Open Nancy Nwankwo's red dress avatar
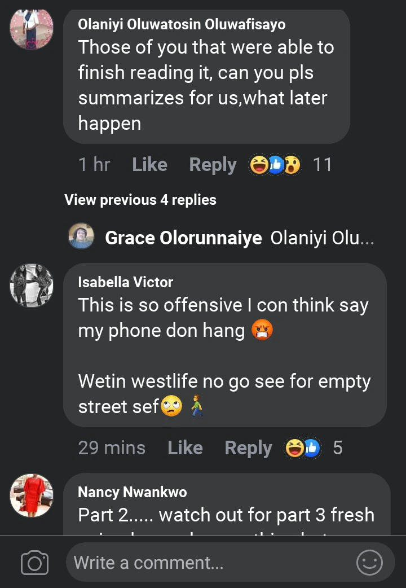This screenshot has height=588, width=406. coord(32,495)
